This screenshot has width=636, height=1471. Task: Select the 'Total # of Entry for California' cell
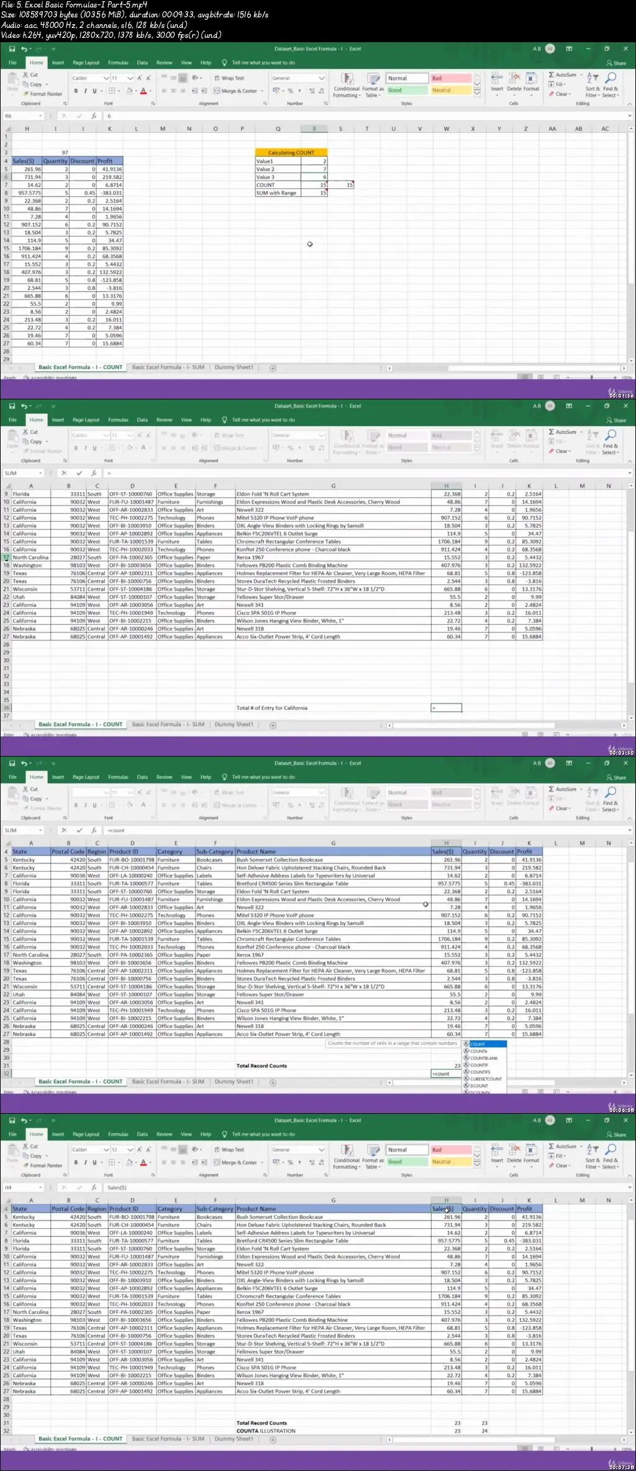[x=332, y=708]
